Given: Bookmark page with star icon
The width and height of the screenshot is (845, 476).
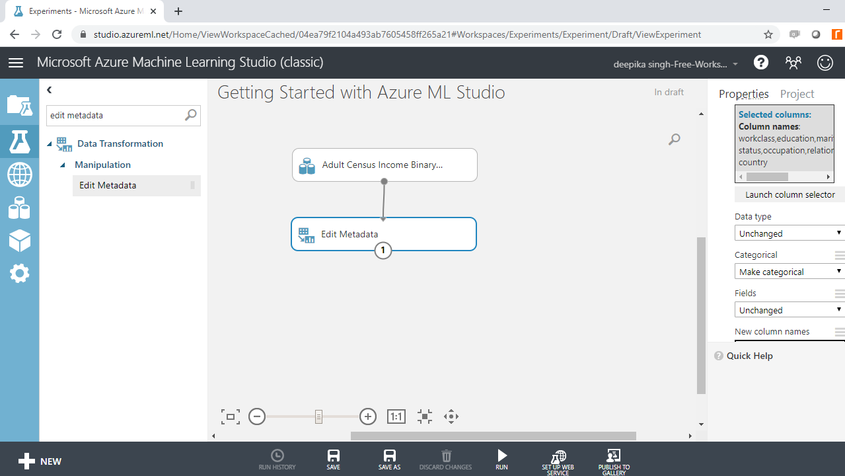Looking at the screenshot, I should pos(768,34).
